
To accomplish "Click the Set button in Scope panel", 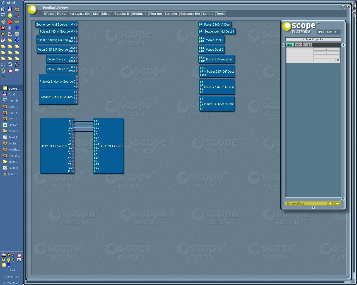I will 329,32.
